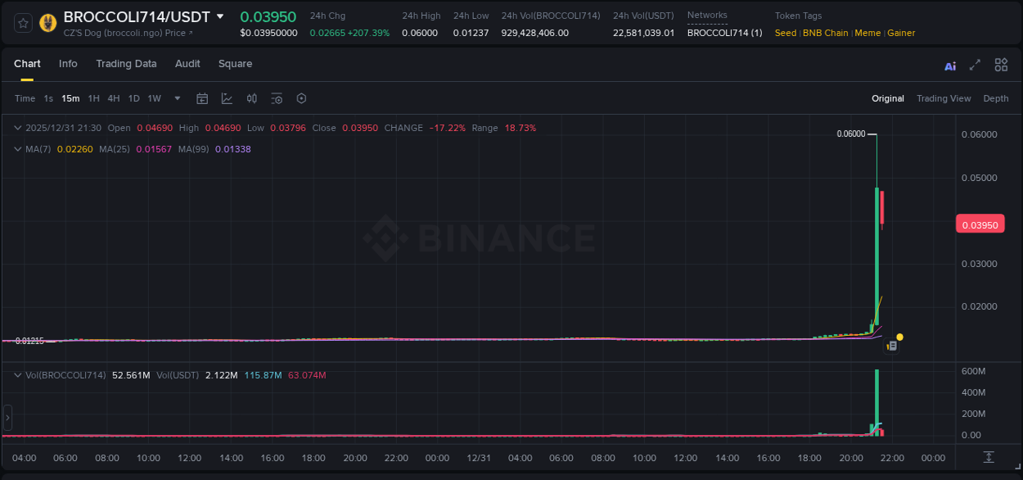Open chart settings via the hexagon icon
Viewport: 1023px width, 480px height.
[x=301, y=98]
